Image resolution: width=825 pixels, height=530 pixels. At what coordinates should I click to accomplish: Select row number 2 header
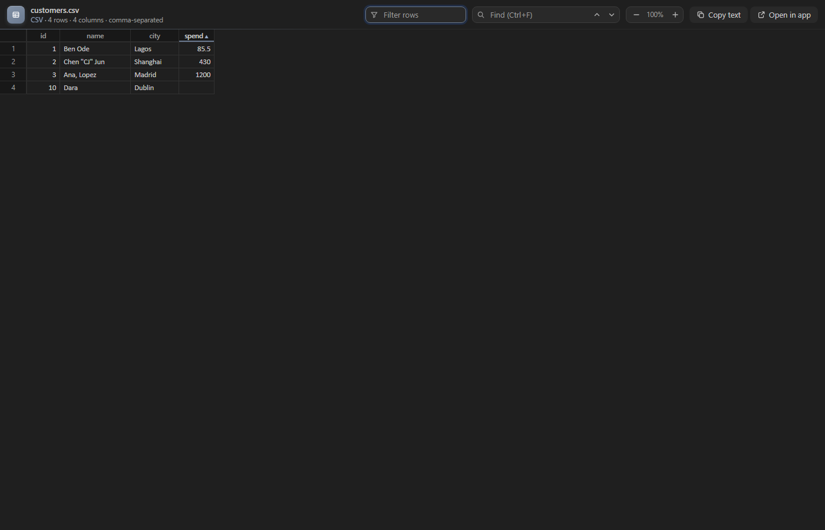(x=13, y=62)
